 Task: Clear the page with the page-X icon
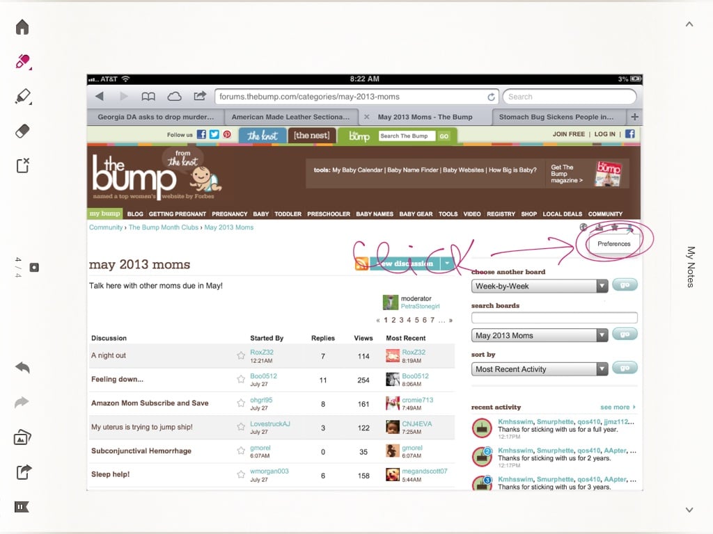[x=23, y=165]
